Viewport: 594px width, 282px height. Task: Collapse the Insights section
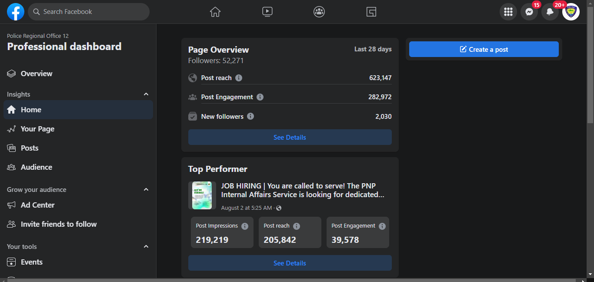[146, 94]
